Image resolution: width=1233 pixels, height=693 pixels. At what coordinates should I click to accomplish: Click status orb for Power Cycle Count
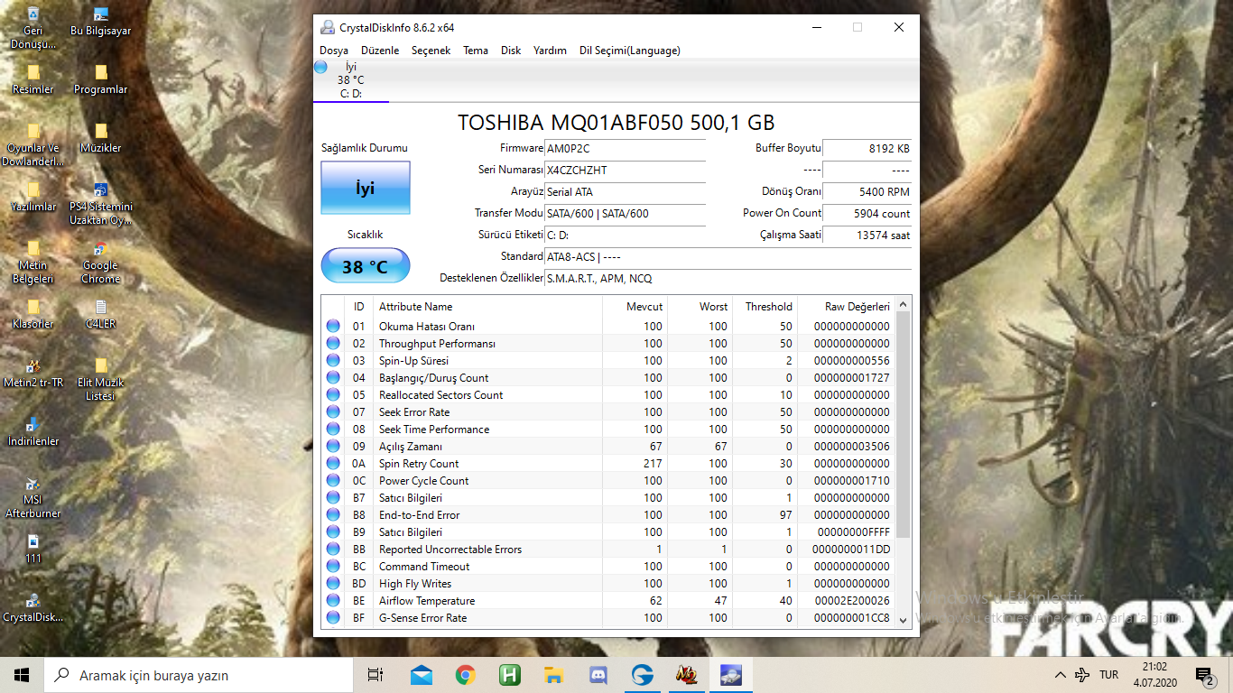coord(333,480)
